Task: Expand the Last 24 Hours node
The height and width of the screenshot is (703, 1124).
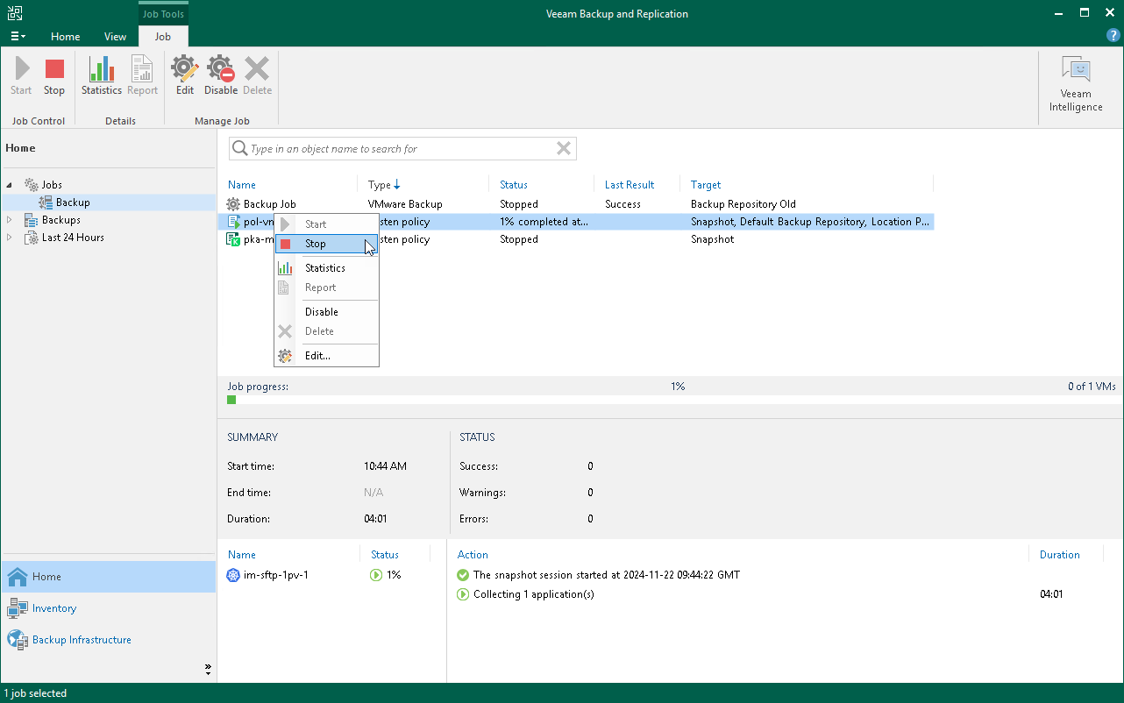Action: click(11, 238)
